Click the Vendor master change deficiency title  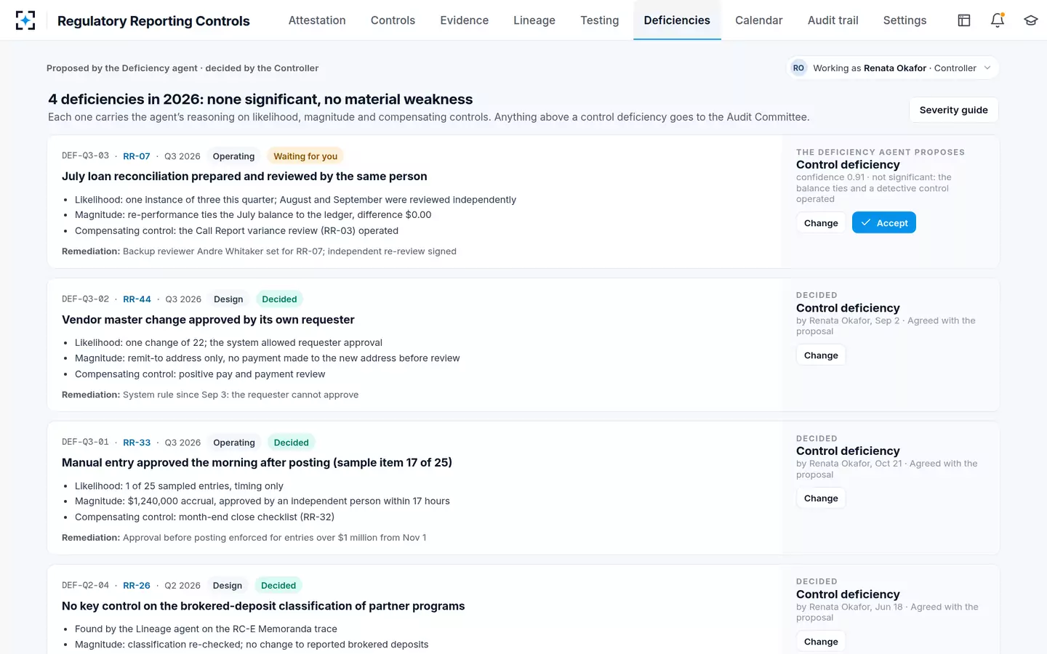point(208,320)
